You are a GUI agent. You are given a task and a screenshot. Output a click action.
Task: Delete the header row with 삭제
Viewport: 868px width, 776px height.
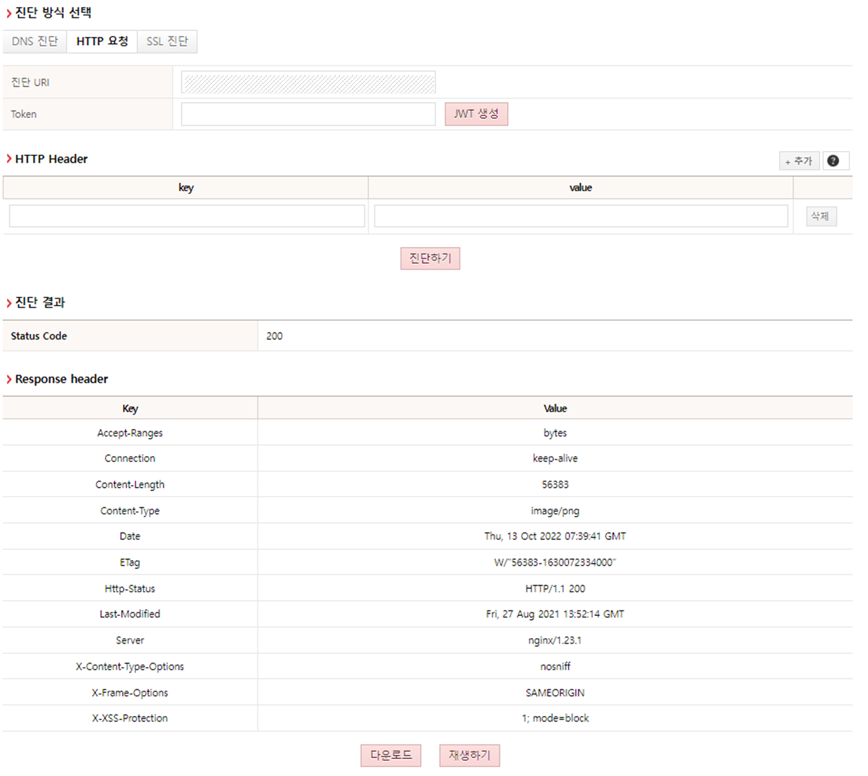point(820,217)
